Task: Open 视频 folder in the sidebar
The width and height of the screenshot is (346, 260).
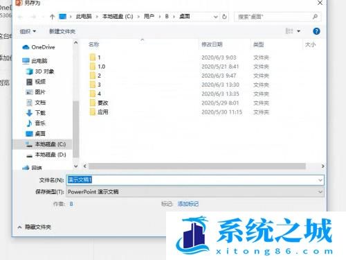Action: (36, 82)
